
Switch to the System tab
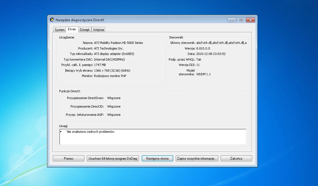[x=59, y=29]
